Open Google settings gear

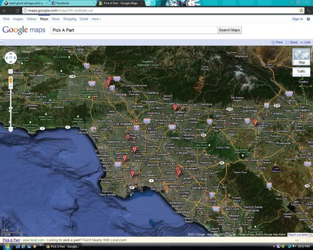point(308,19)
